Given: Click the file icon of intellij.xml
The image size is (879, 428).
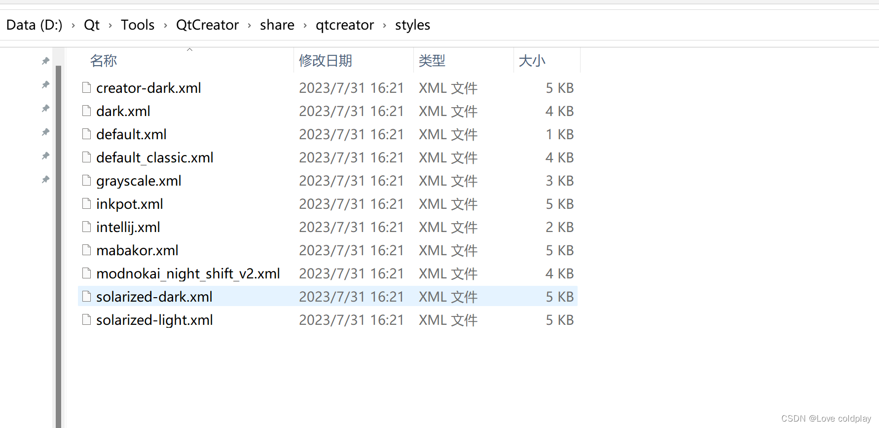Looking at the screenshot, I should click(x=86, y=227).
